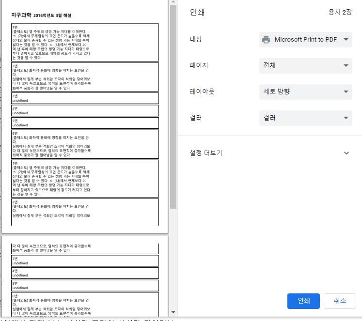Click the preview pane scrollbar thumb
The image size is (362, 321).
tap(173, 107)
